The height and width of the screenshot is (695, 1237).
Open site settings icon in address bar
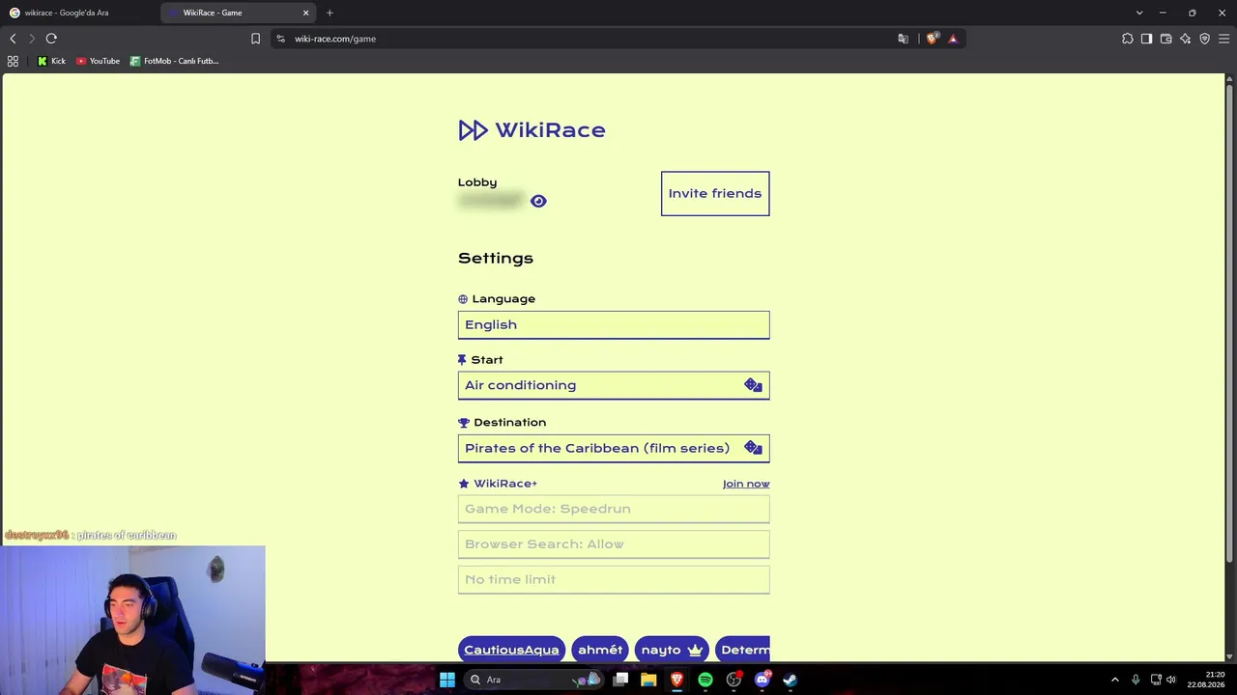pyautogui.click(x=280, y=39)
